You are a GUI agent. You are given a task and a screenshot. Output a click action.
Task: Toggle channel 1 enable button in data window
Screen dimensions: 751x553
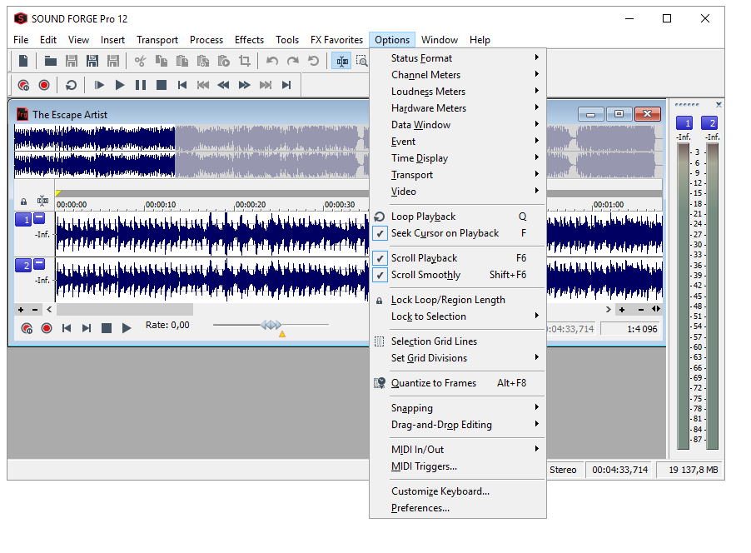pyautogui.click(x=23, y=220)
